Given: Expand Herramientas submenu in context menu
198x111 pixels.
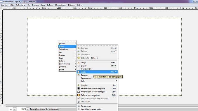Looking at the screenshot, I should (x=67, y=64).
